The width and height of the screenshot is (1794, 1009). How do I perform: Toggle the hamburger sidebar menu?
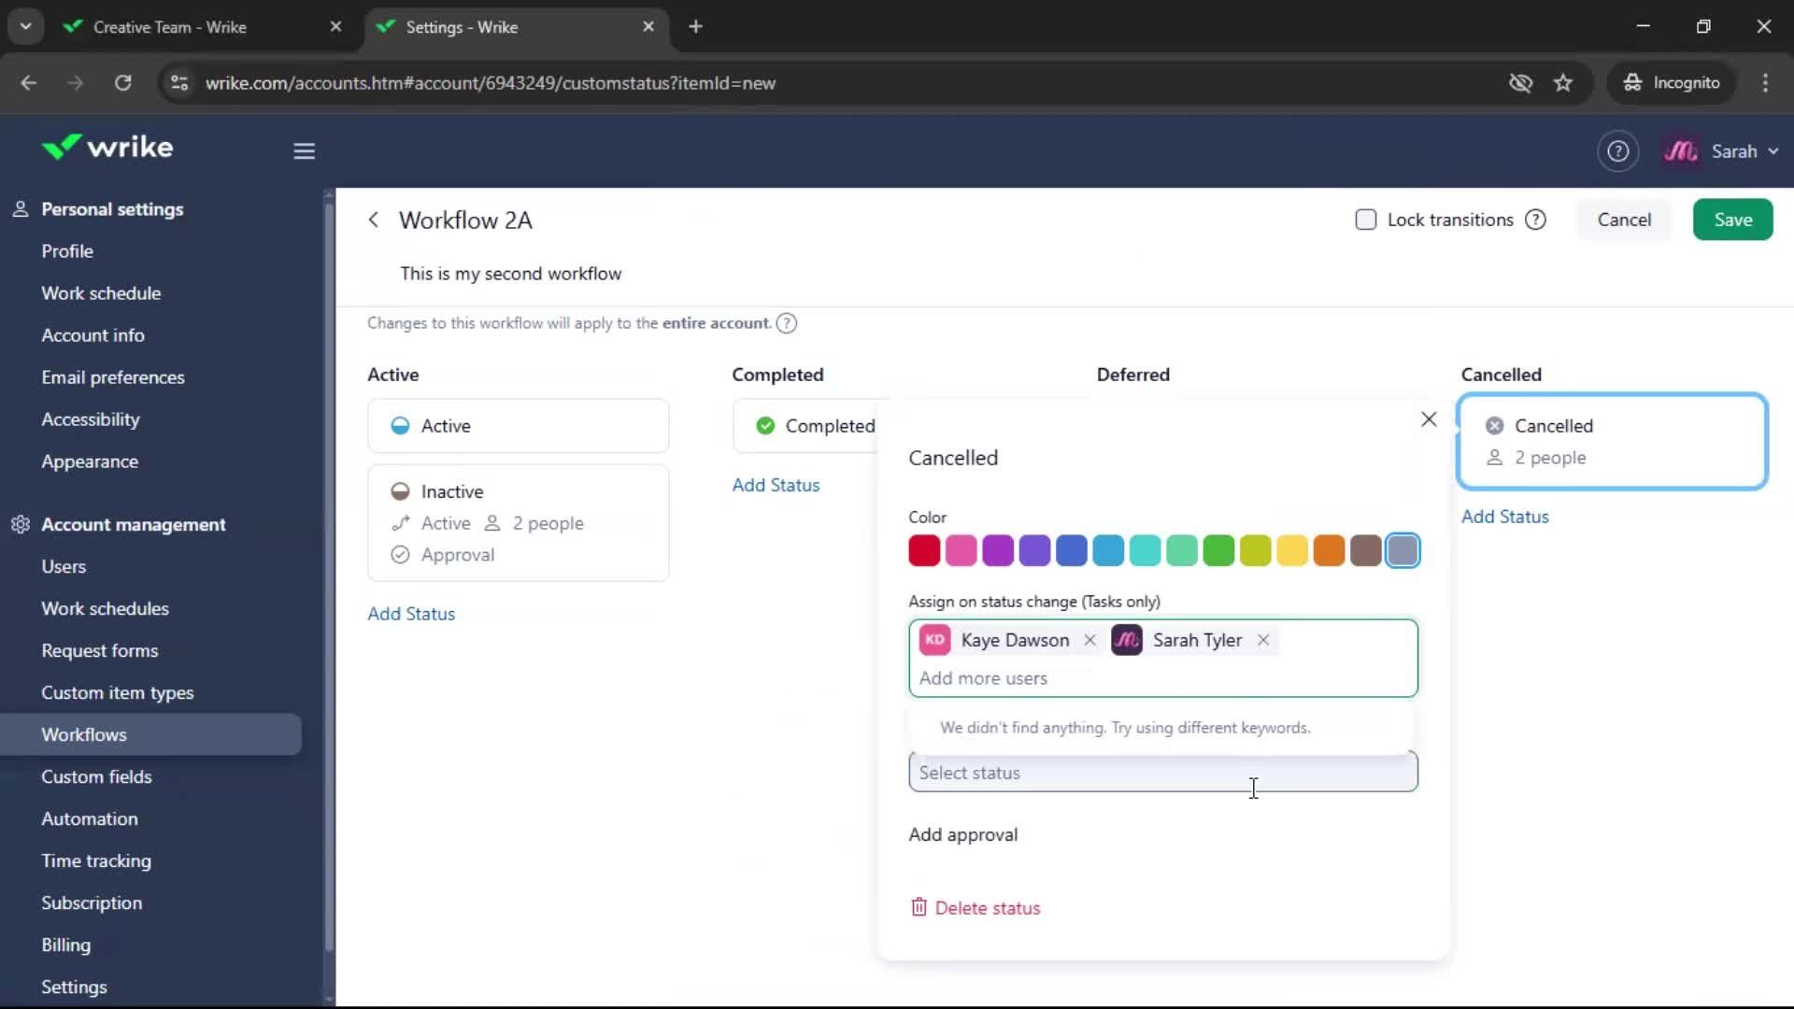pos(304,151)
